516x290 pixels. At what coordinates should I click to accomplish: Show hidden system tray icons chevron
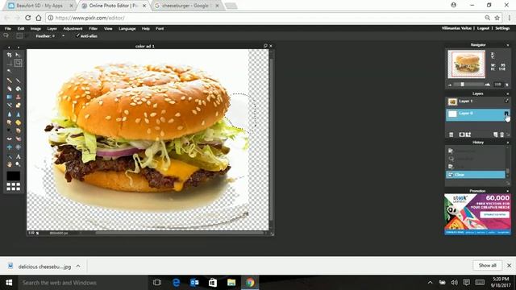430,283
